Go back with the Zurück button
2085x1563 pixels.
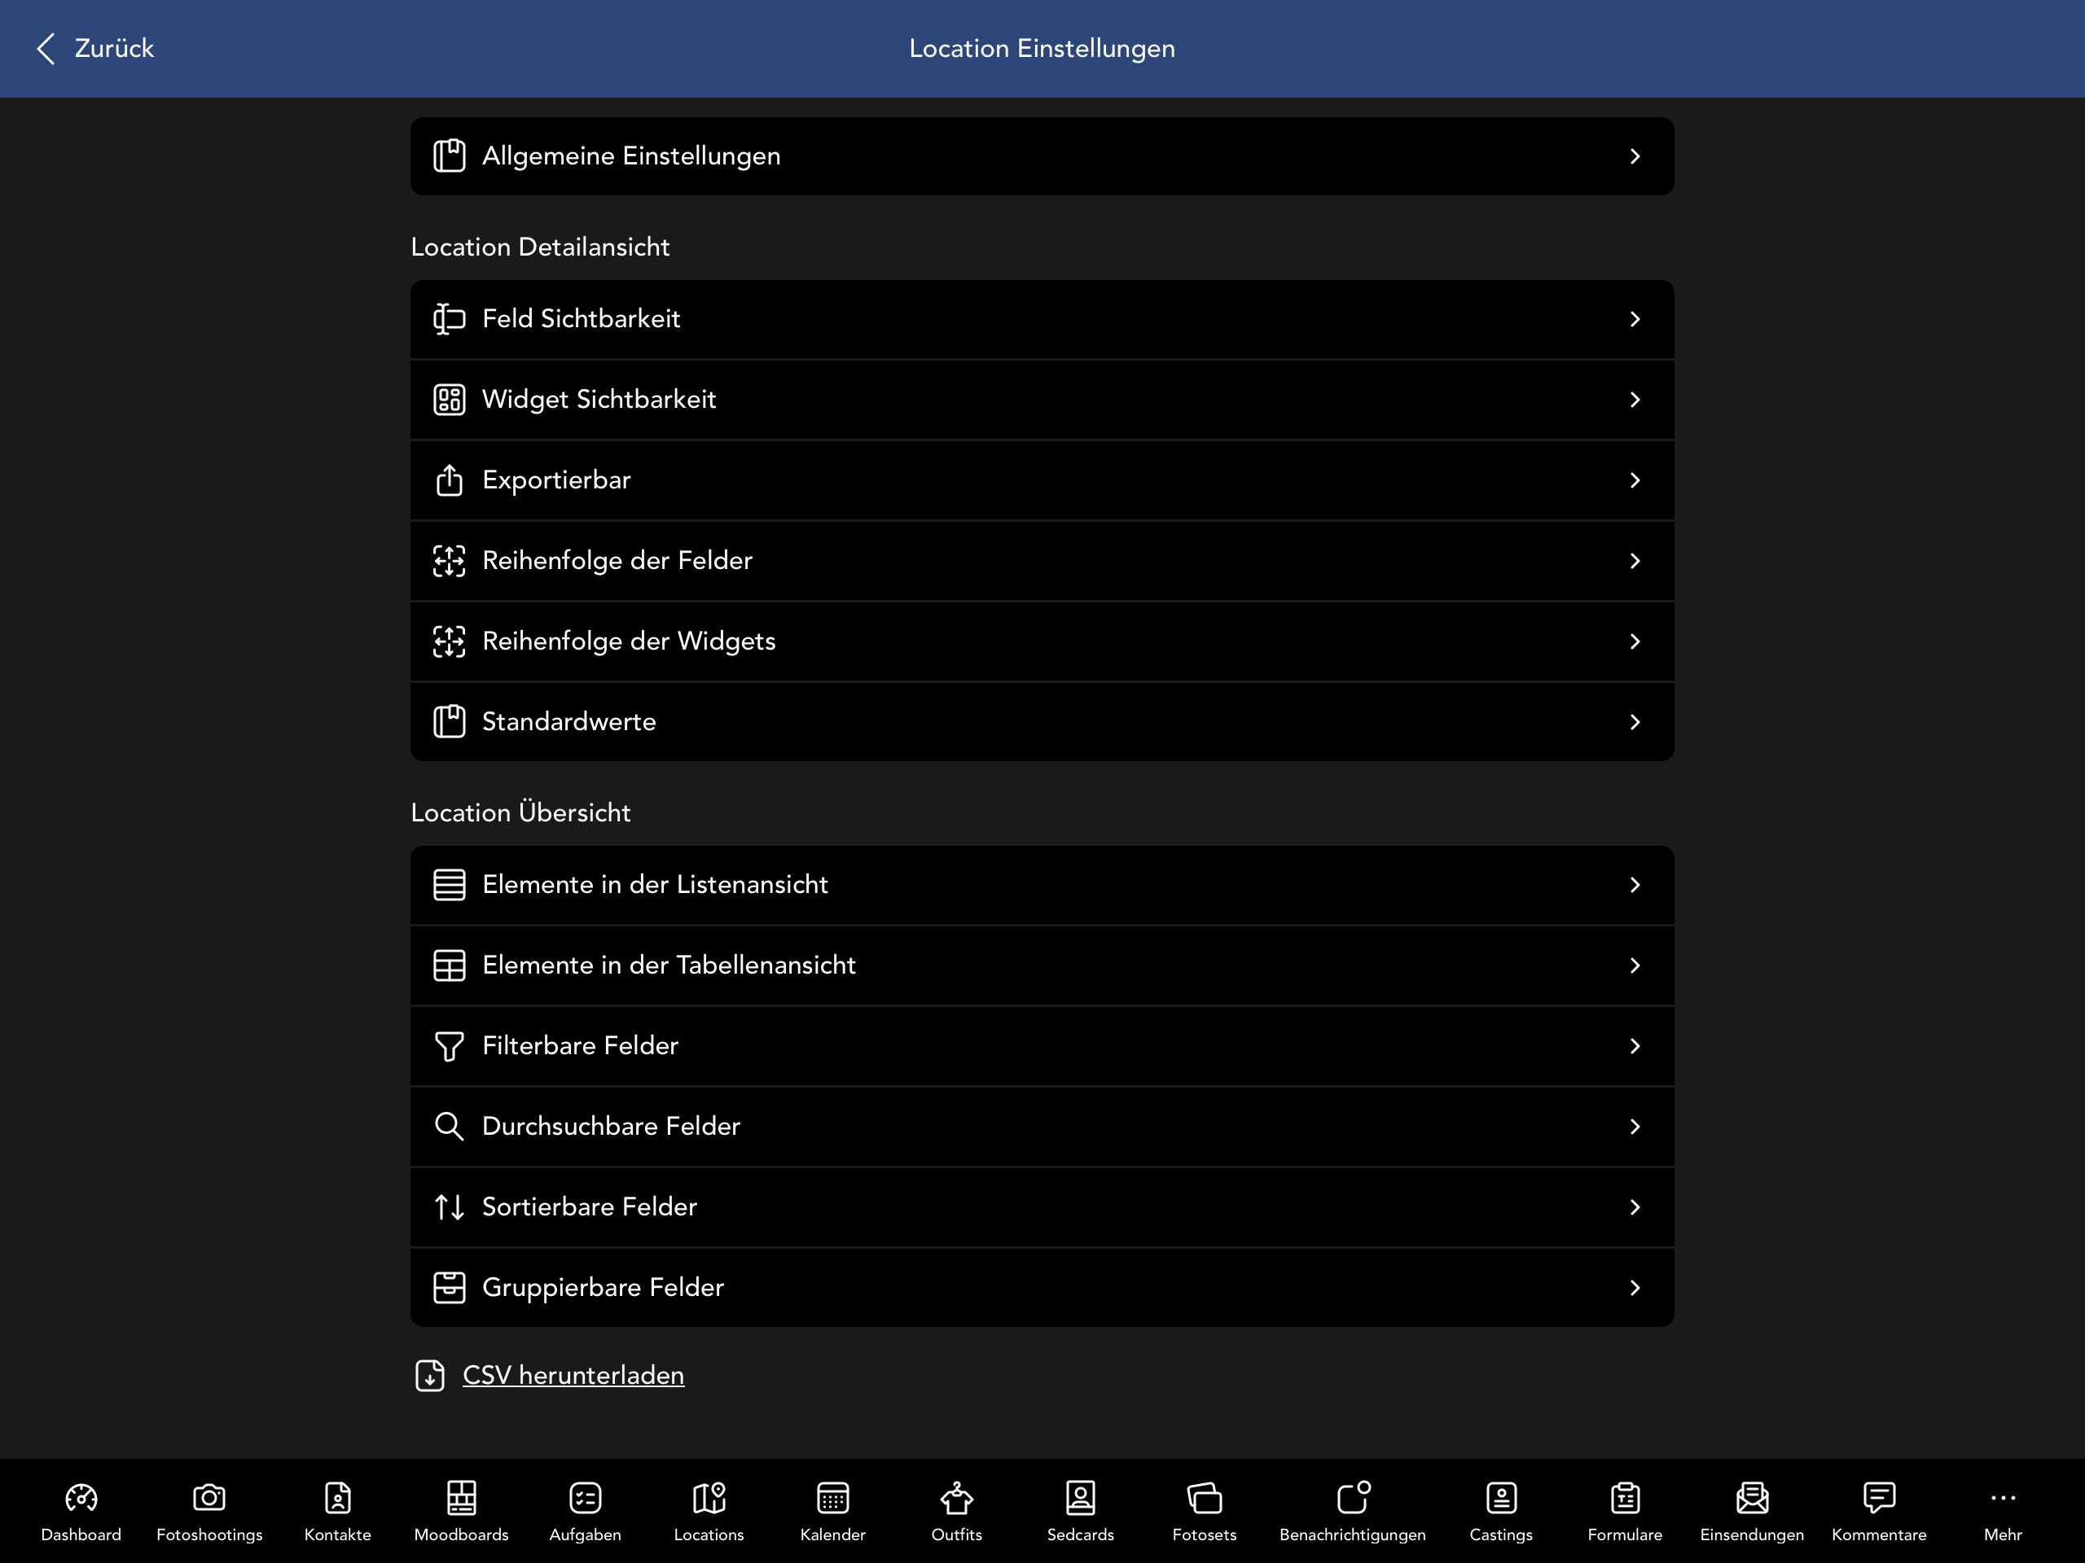pos(94,48)
